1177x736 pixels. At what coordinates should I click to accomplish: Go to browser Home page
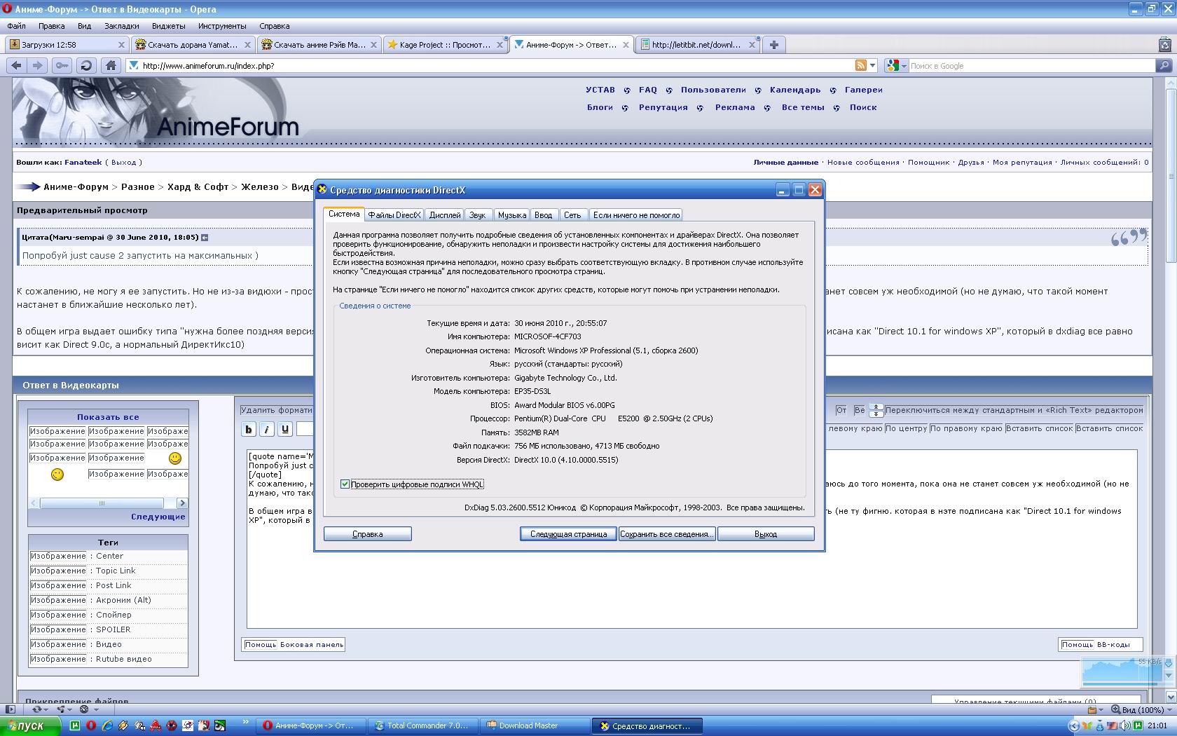[110, 65]
